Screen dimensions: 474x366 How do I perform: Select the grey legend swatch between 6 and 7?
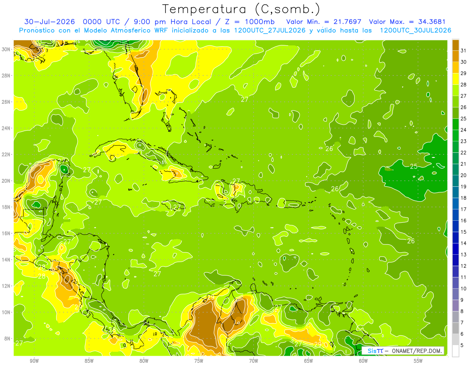coord(455,328)
